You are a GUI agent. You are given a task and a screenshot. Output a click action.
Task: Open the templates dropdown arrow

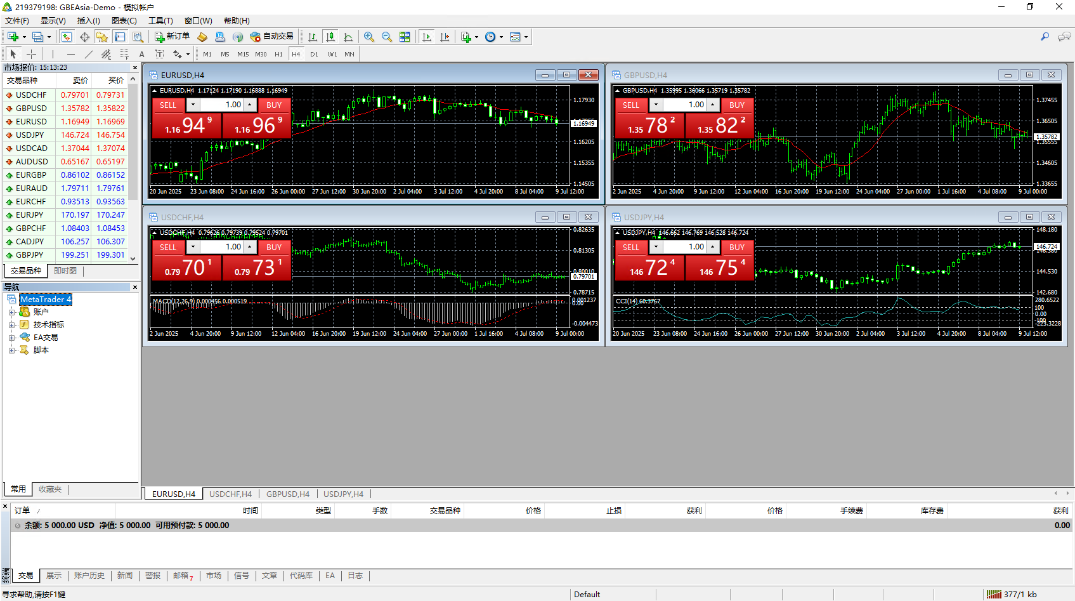pos(526,37)
